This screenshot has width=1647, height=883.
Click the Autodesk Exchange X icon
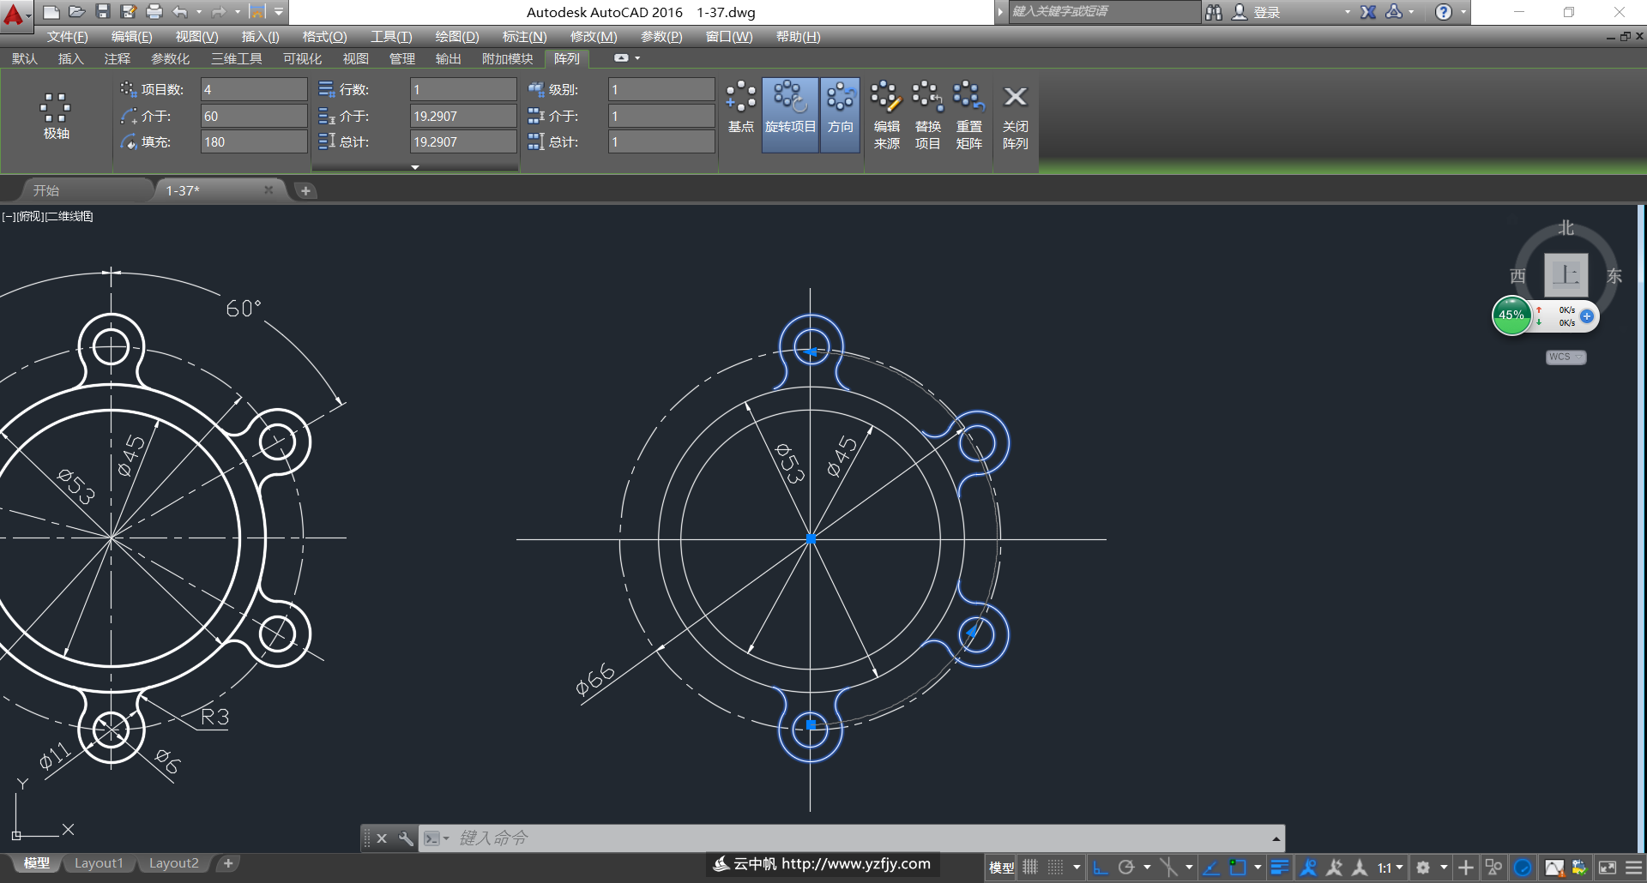click(1368, 12)
